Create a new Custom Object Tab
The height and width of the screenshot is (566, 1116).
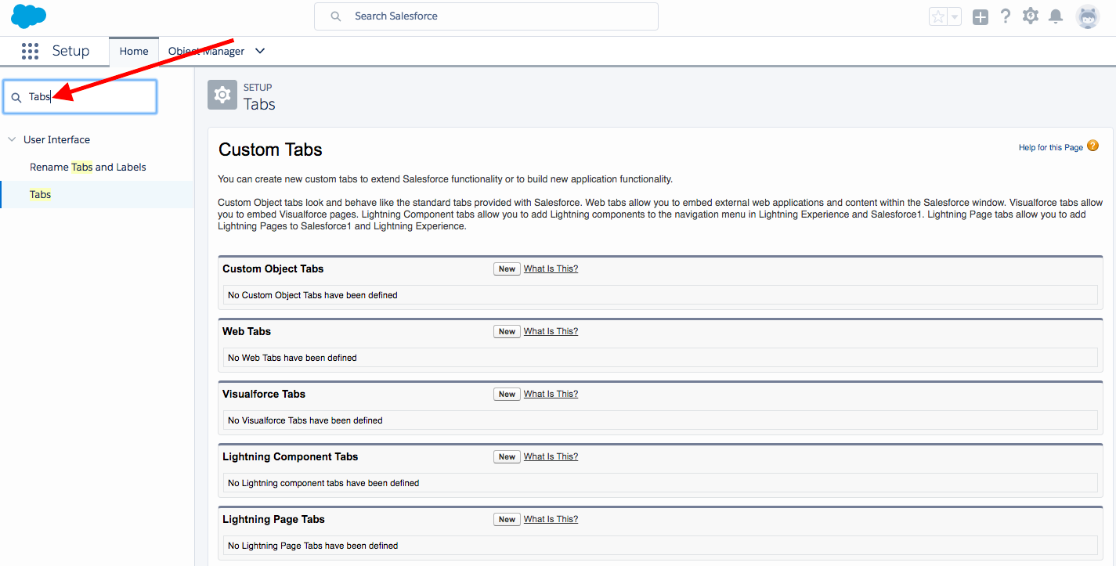click(507, 269)
